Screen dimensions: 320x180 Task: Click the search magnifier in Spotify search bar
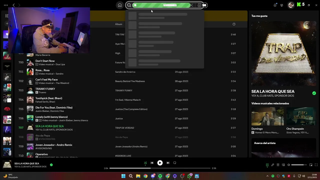click(129, 5)
